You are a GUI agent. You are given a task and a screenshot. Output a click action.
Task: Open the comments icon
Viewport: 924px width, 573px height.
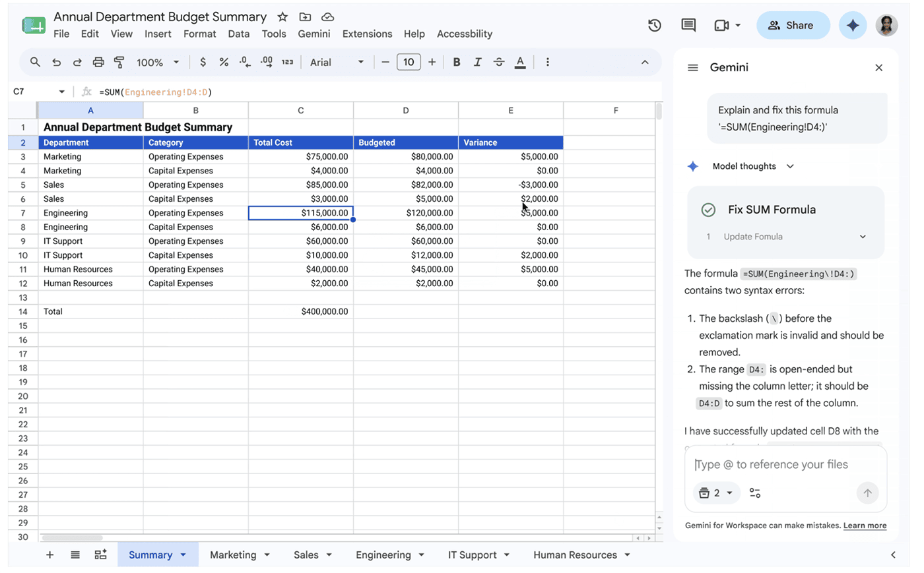[688, 26]
